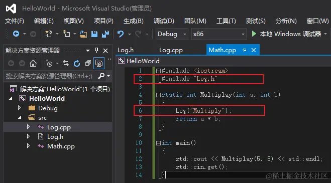This screenshot has width=331, height=183.
Task: Open the 工具(T) menu
Action: click(226, 21)
